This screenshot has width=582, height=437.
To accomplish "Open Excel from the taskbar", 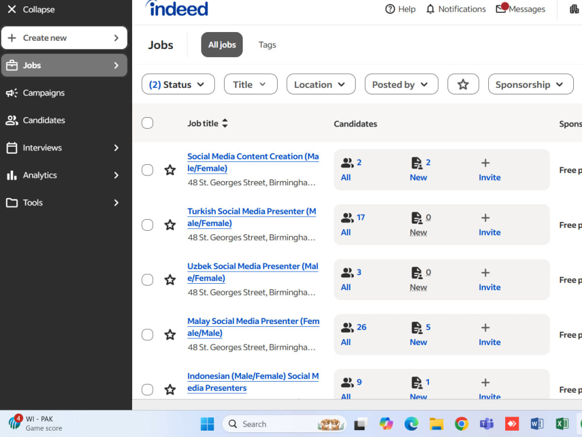I will coord(562,424).
